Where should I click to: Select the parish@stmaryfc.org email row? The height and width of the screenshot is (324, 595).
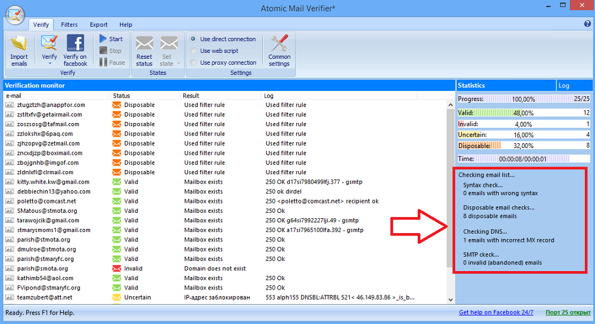coord(226,259)
